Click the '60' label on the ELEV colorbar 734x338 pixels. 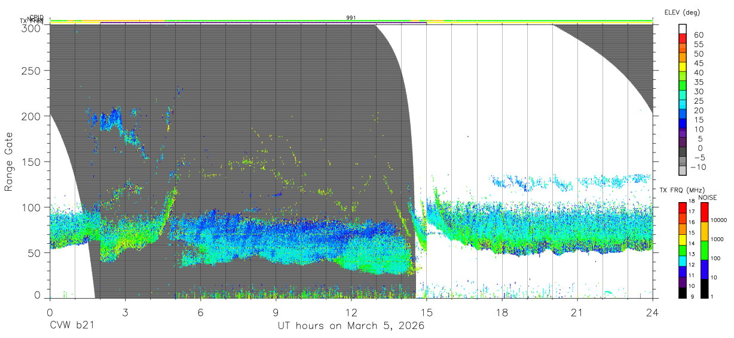coord(698,35)
